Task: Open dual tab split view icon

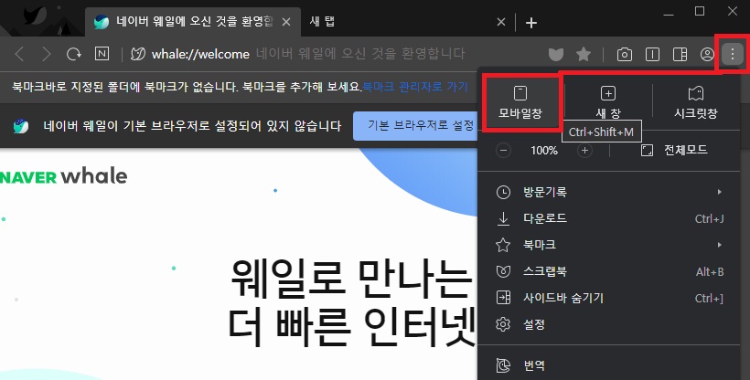Action: [652, 55]
